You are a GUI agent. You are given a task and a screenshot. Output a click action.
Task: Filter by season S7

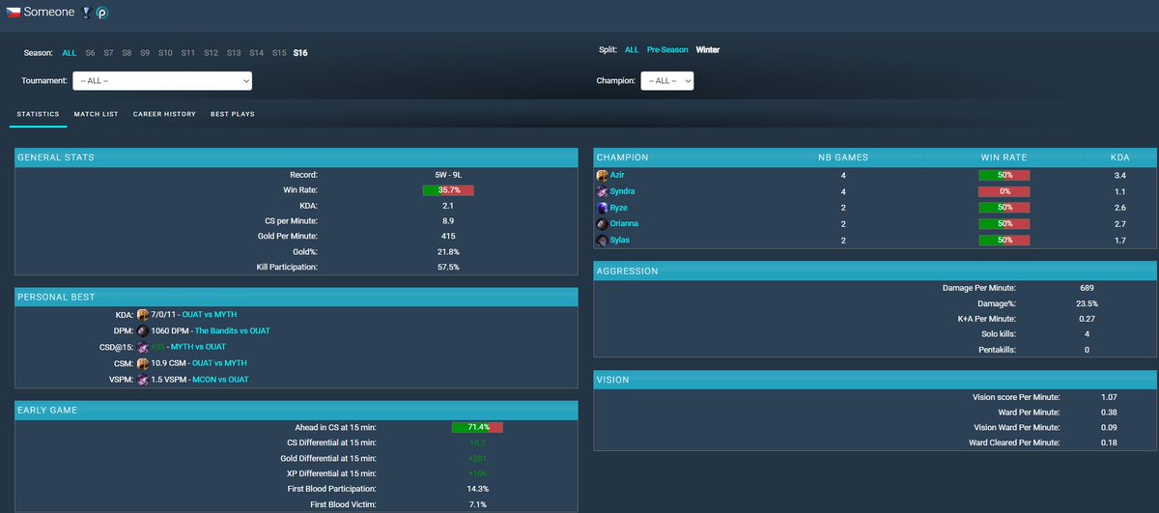pos(108,53)
